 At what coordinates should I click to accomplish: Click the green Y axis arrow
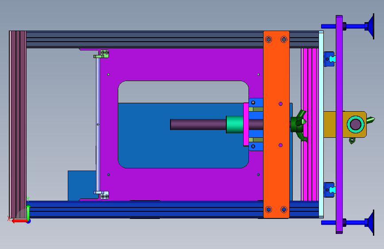point(28,212)
